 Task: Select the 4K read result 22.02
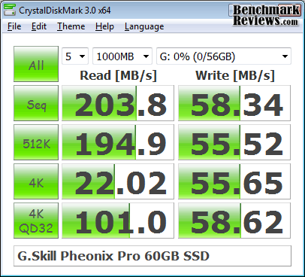[x=118, y=181]
